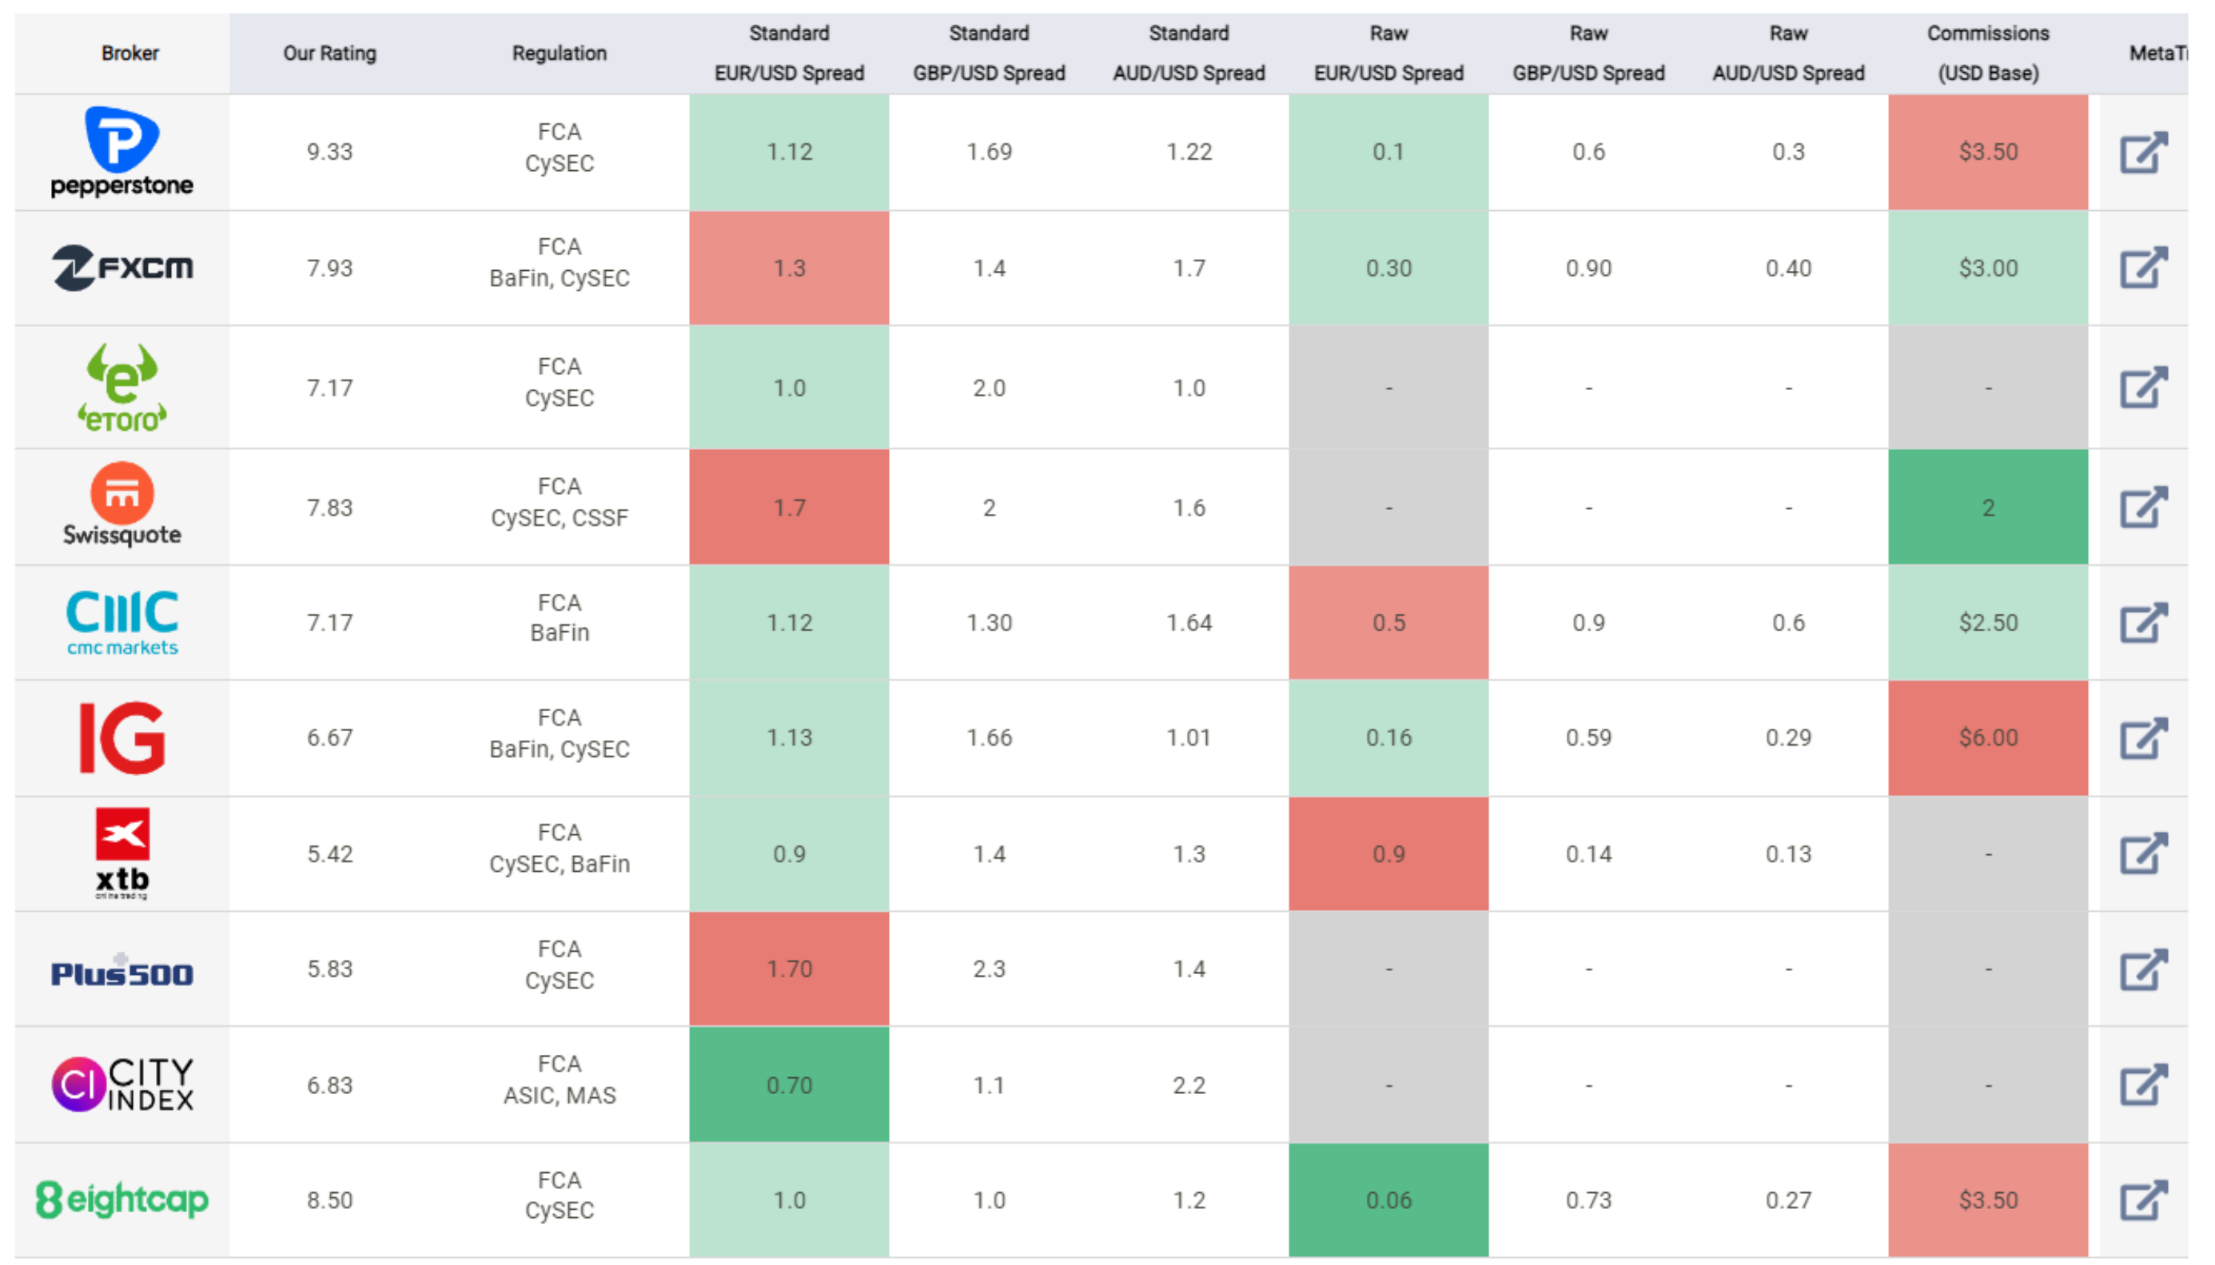The image size is (2215, 1265).
Task: Click Commissions (USD Base) column header
Action: coord(1987,53)
